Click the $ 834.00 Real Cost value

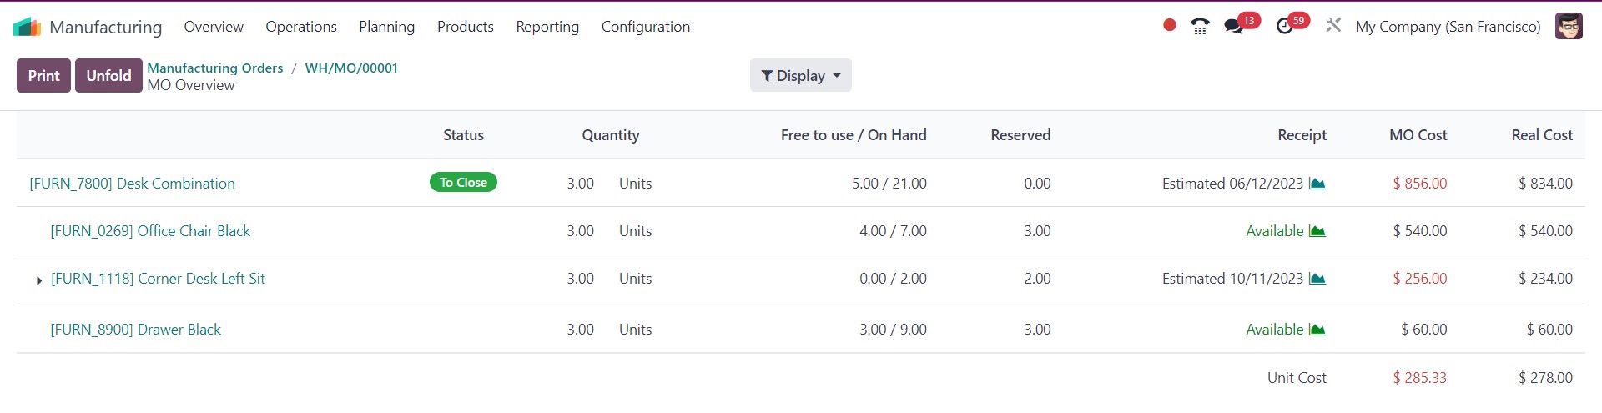point(1545,184)
